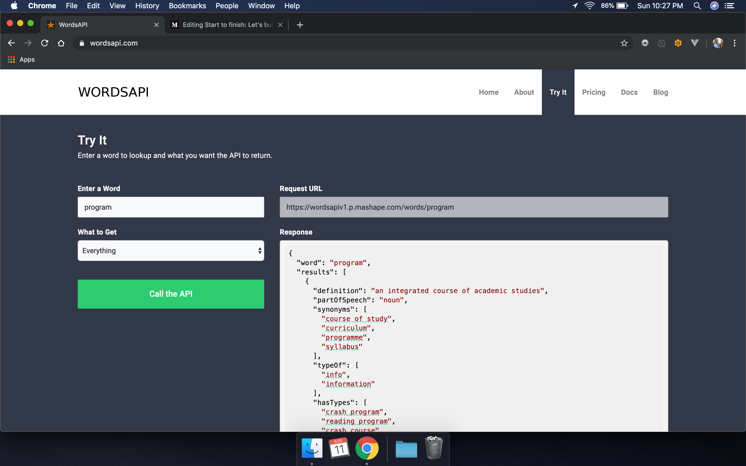Switch to the WordsAPI tab
The height and width of the screenshot is (466, 746).
[x=102, y=25]
